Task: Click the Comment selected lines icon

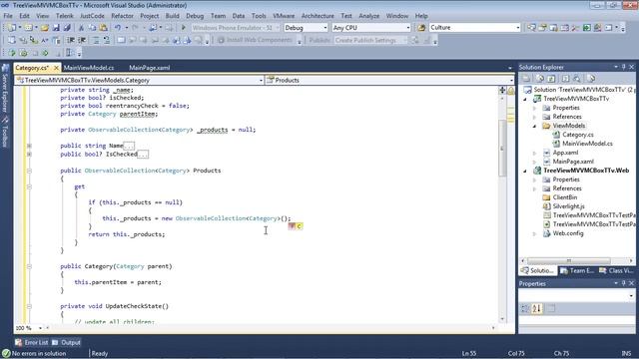Action: pyautogui.click(x=95, y=40)
